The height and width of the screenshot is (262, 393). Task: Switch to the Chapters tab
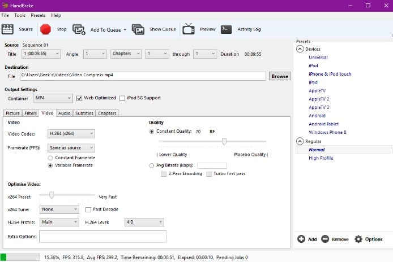point(107,113)
